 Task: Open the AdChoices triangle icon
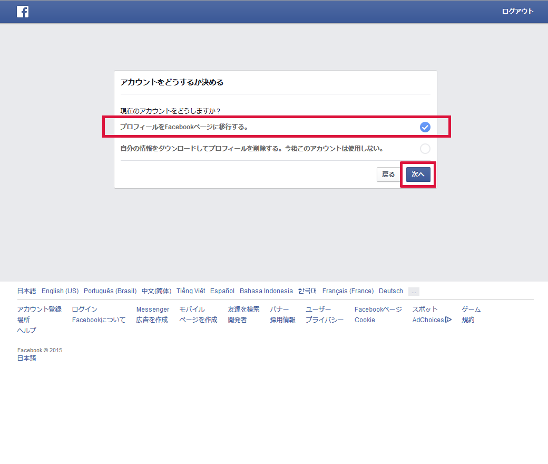tap(448, 320)
